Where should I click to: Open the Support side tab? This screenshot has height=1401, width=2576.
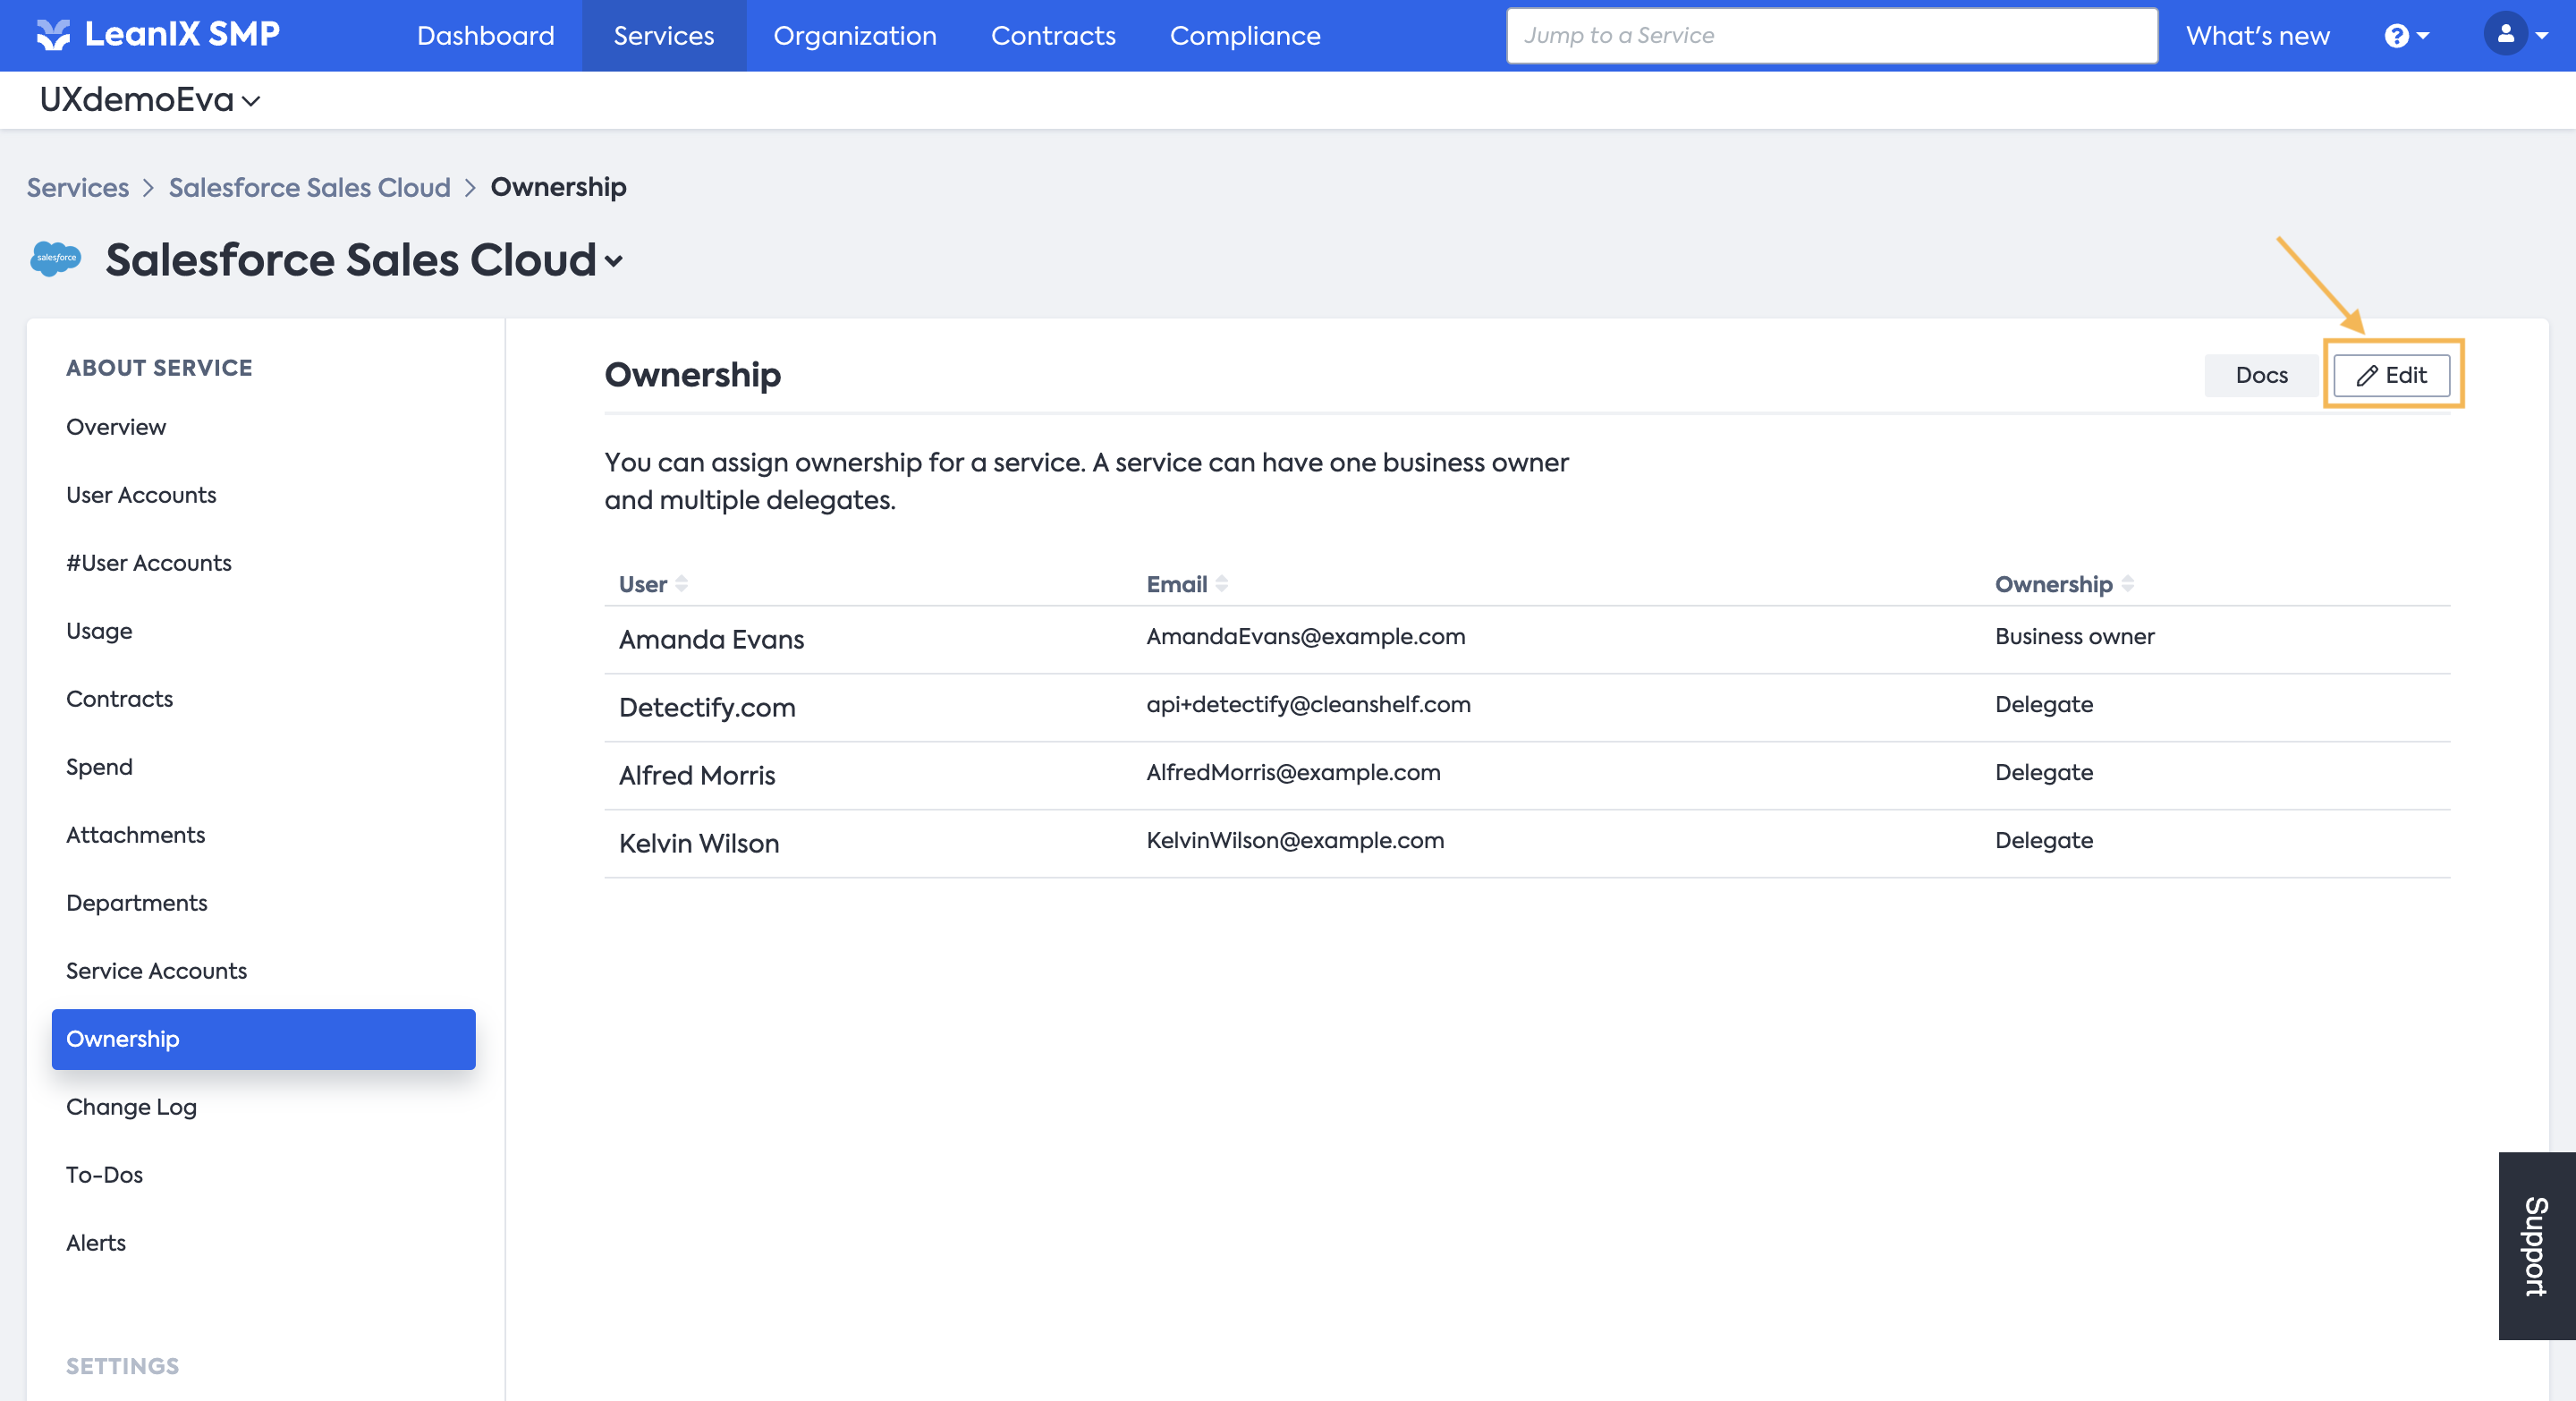[x=2536, y=1245]
